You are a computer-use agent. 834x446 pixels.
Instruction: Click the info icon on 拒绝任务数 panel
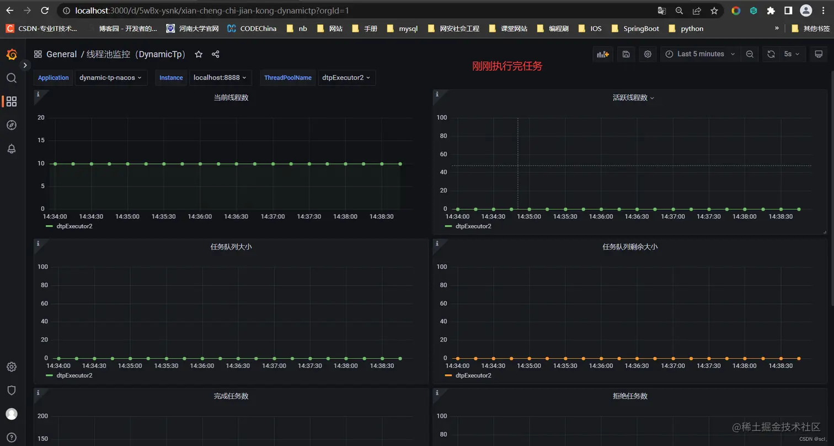437,392
